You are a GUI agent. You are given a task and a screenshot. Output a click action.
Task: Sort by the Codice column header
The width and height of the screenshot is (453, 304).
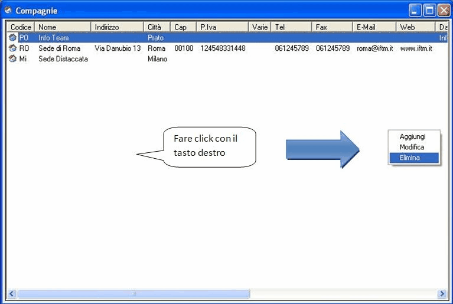(x=21, y=27)
